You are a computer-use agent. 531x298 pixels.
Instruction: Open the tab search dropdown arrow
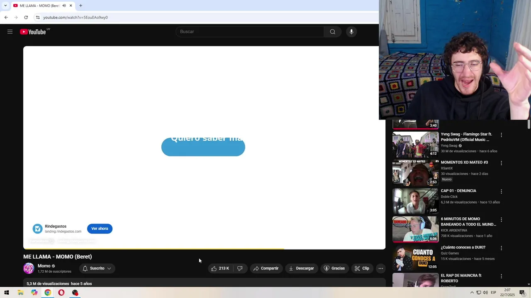pyautogui.click(x=5, y=6)
